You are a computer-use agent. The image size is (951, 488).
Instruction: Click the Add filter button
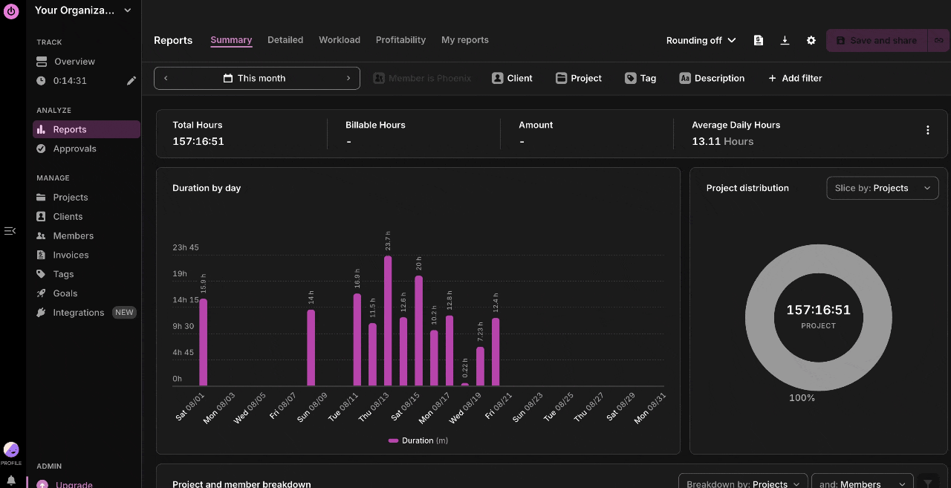pos(795,78)
